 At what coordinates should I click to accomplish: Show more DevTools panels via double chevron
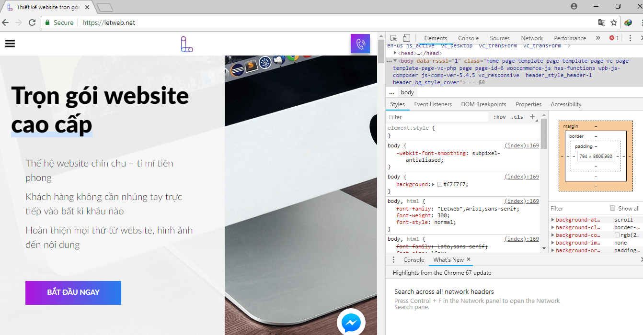coord(598,38)
